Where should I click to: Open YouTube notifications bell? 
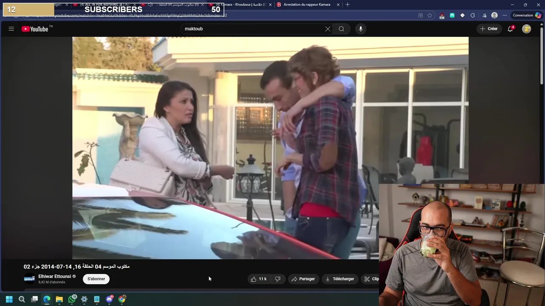coord(510,29)
